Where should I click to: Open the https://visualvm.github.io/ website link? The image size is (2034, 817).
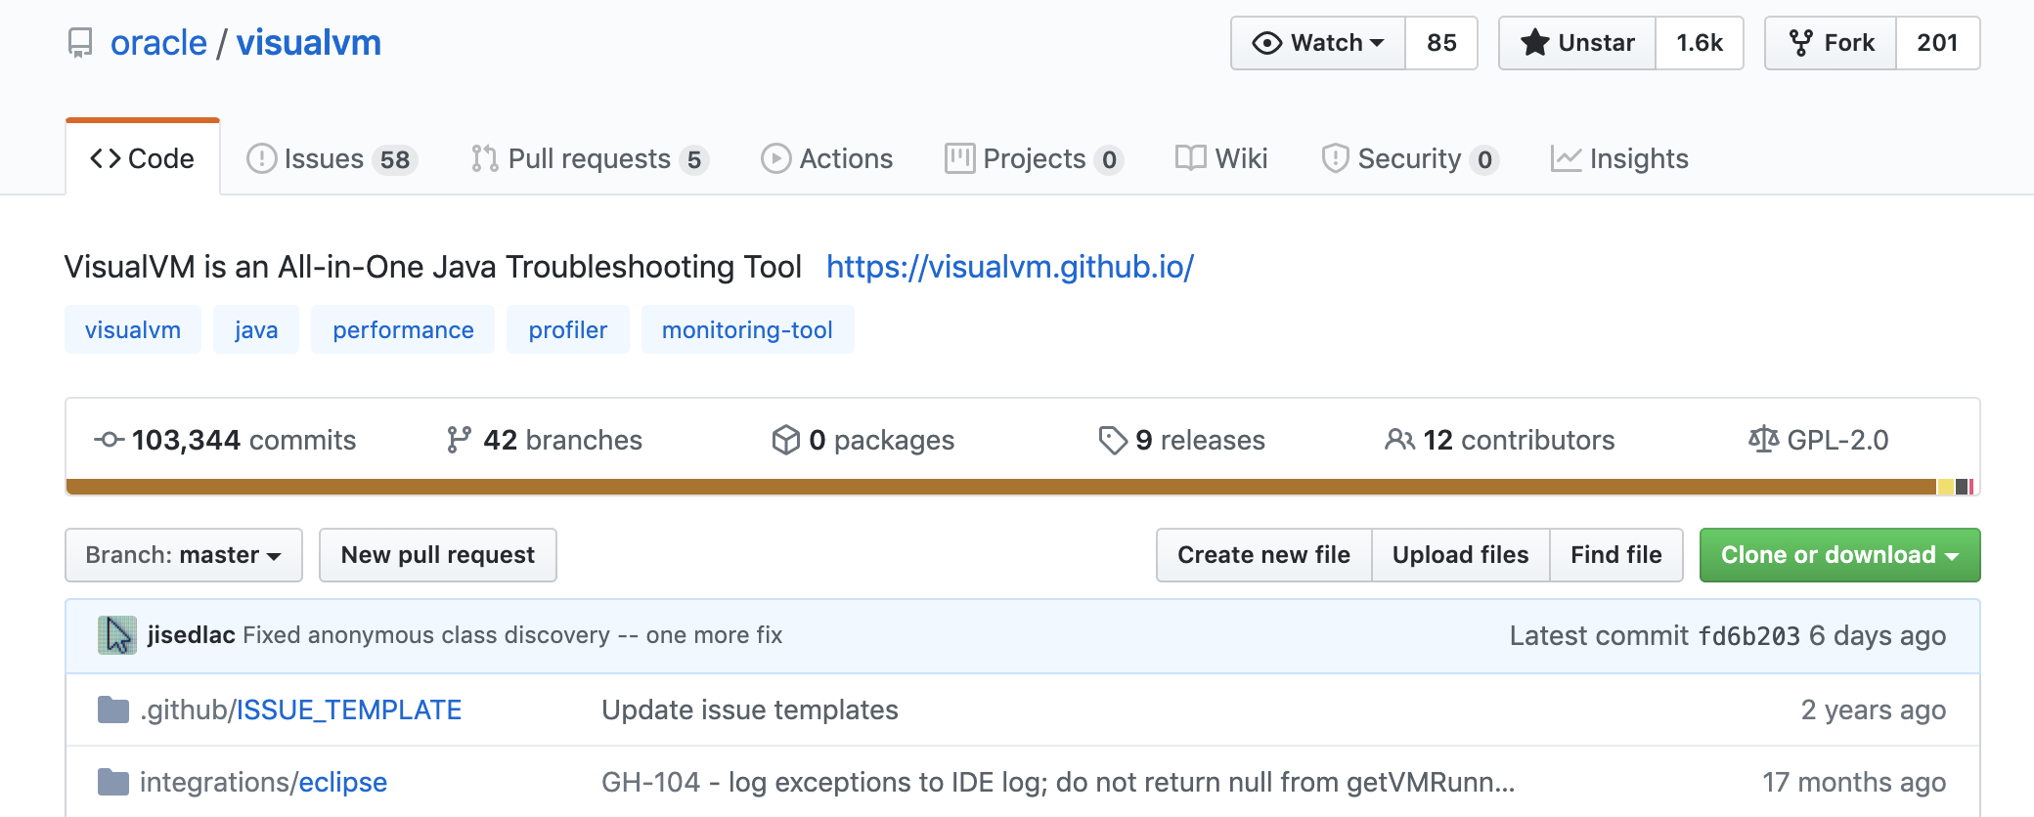pyautogui.click(x=1010, y=267)
